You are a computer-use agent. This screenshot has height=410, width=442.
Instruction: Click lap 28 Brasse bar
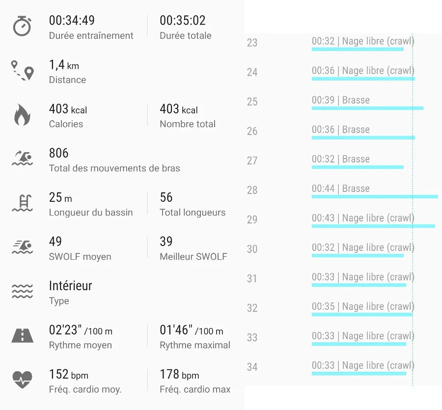click(x=374, y=196)
